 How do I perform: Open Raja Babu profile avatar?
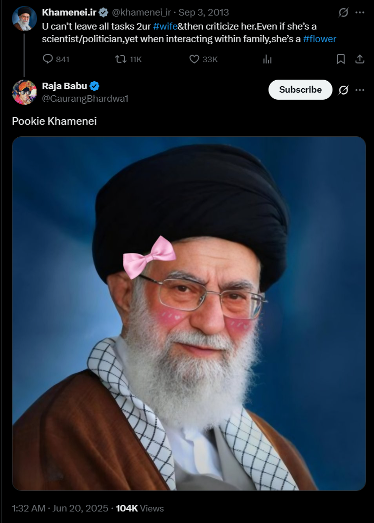24,92
